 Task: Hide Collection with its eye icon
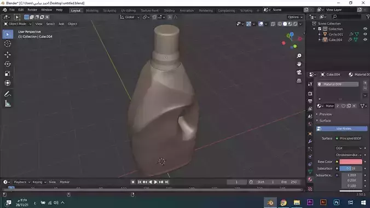point(365,29)
